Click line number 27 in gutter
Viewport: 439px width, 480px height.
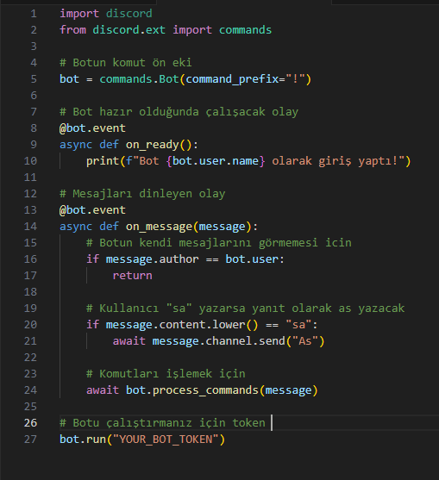[30, 439]
